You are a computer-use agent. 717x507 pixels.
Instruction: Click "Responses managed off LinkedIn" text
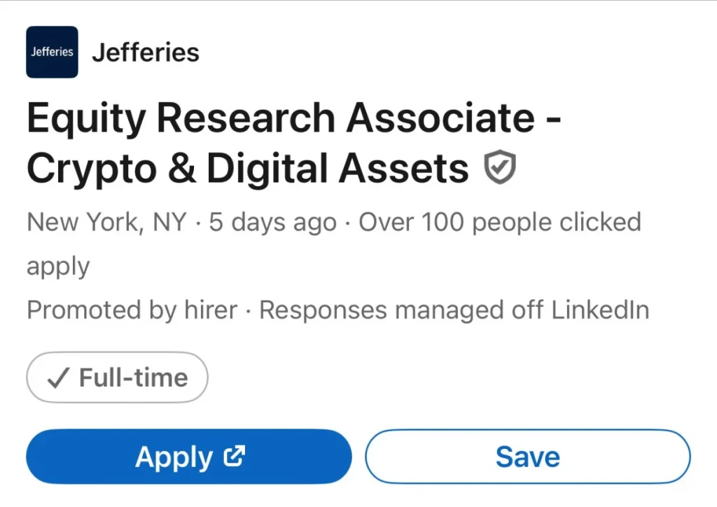click(454, 310)
